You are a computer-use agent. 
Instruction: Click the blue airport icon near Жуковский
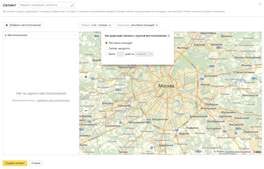[x=236, y=133]
